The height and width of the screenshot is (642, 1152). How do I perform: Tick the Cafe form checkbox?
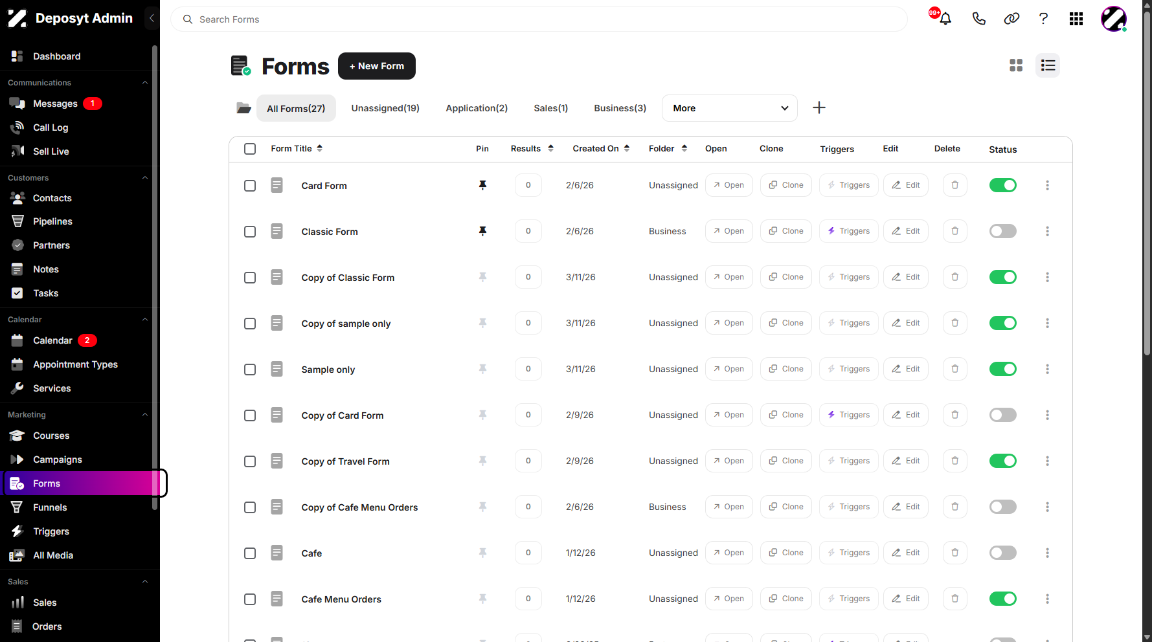pos(250,553)
